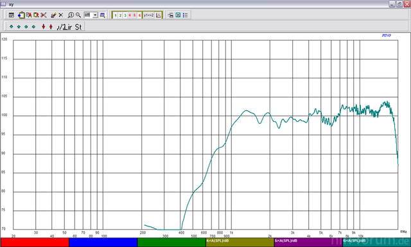The height and width of the screenshot is (247, 411).
Task: Click the red up arrow icon
Action: [x=51, y=27]
